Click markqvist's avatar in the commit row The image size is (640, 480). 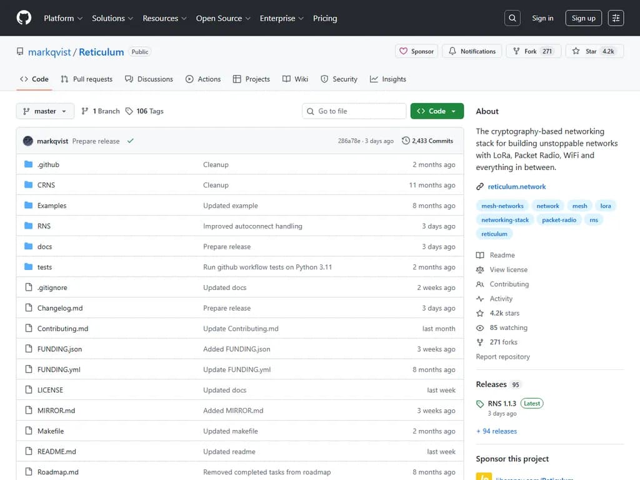28,141
